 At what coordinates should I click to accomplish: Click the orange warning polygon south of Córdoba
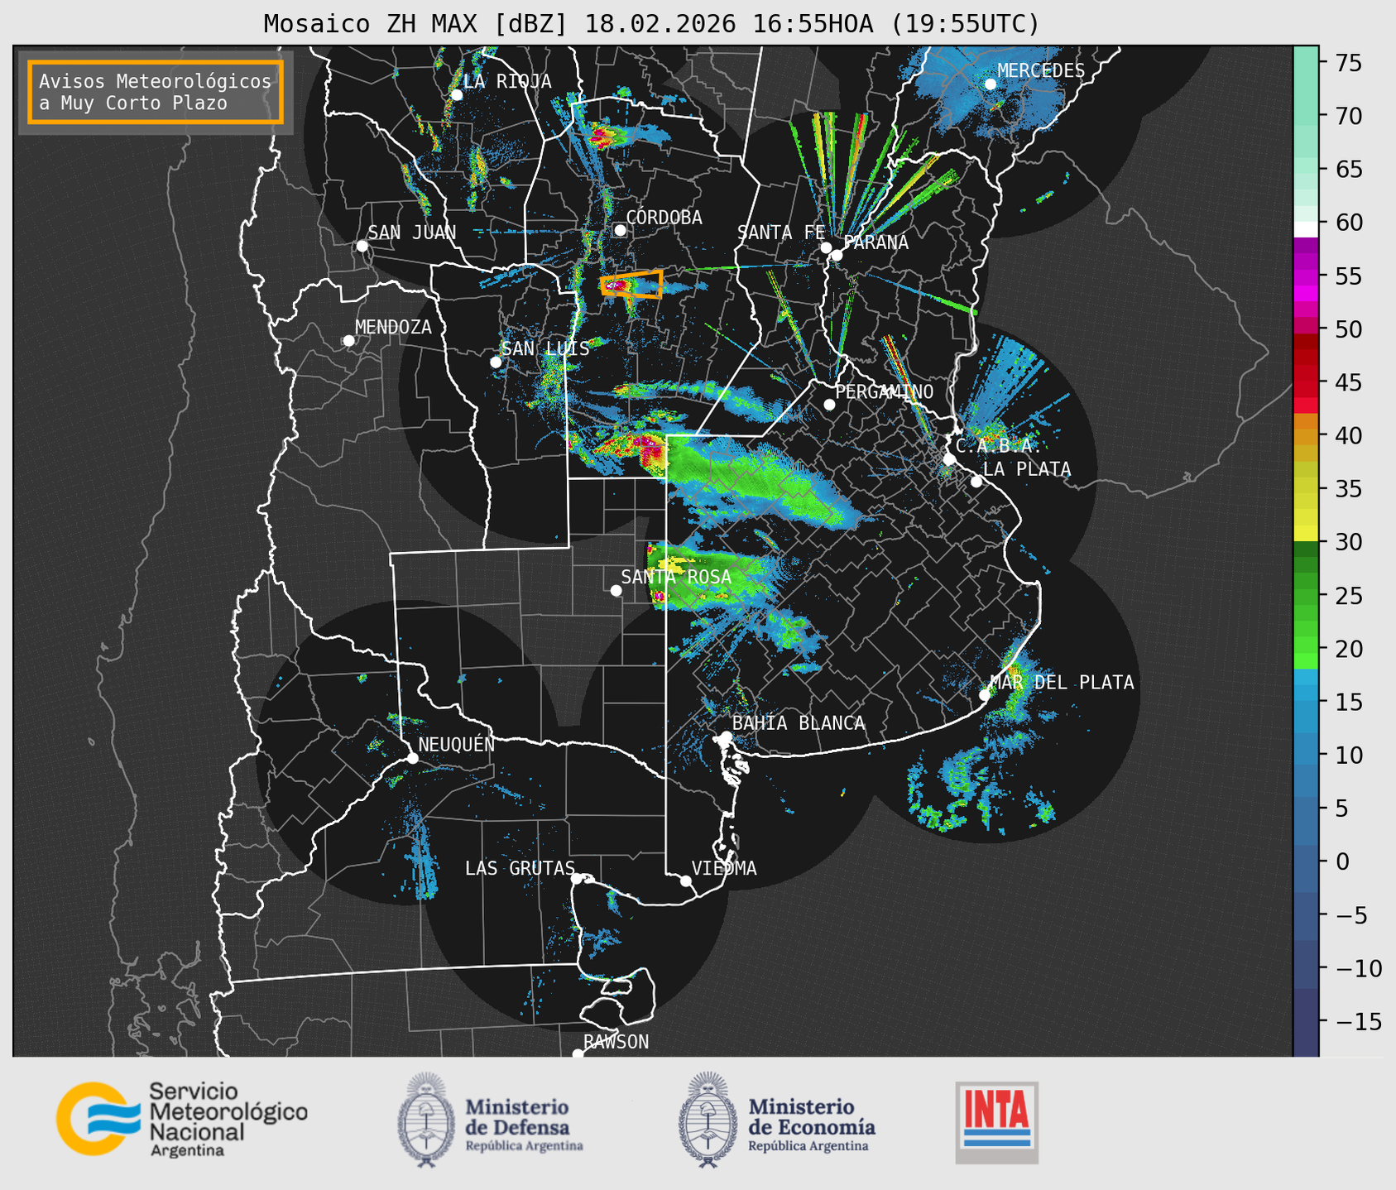click(x=631, y=284)
